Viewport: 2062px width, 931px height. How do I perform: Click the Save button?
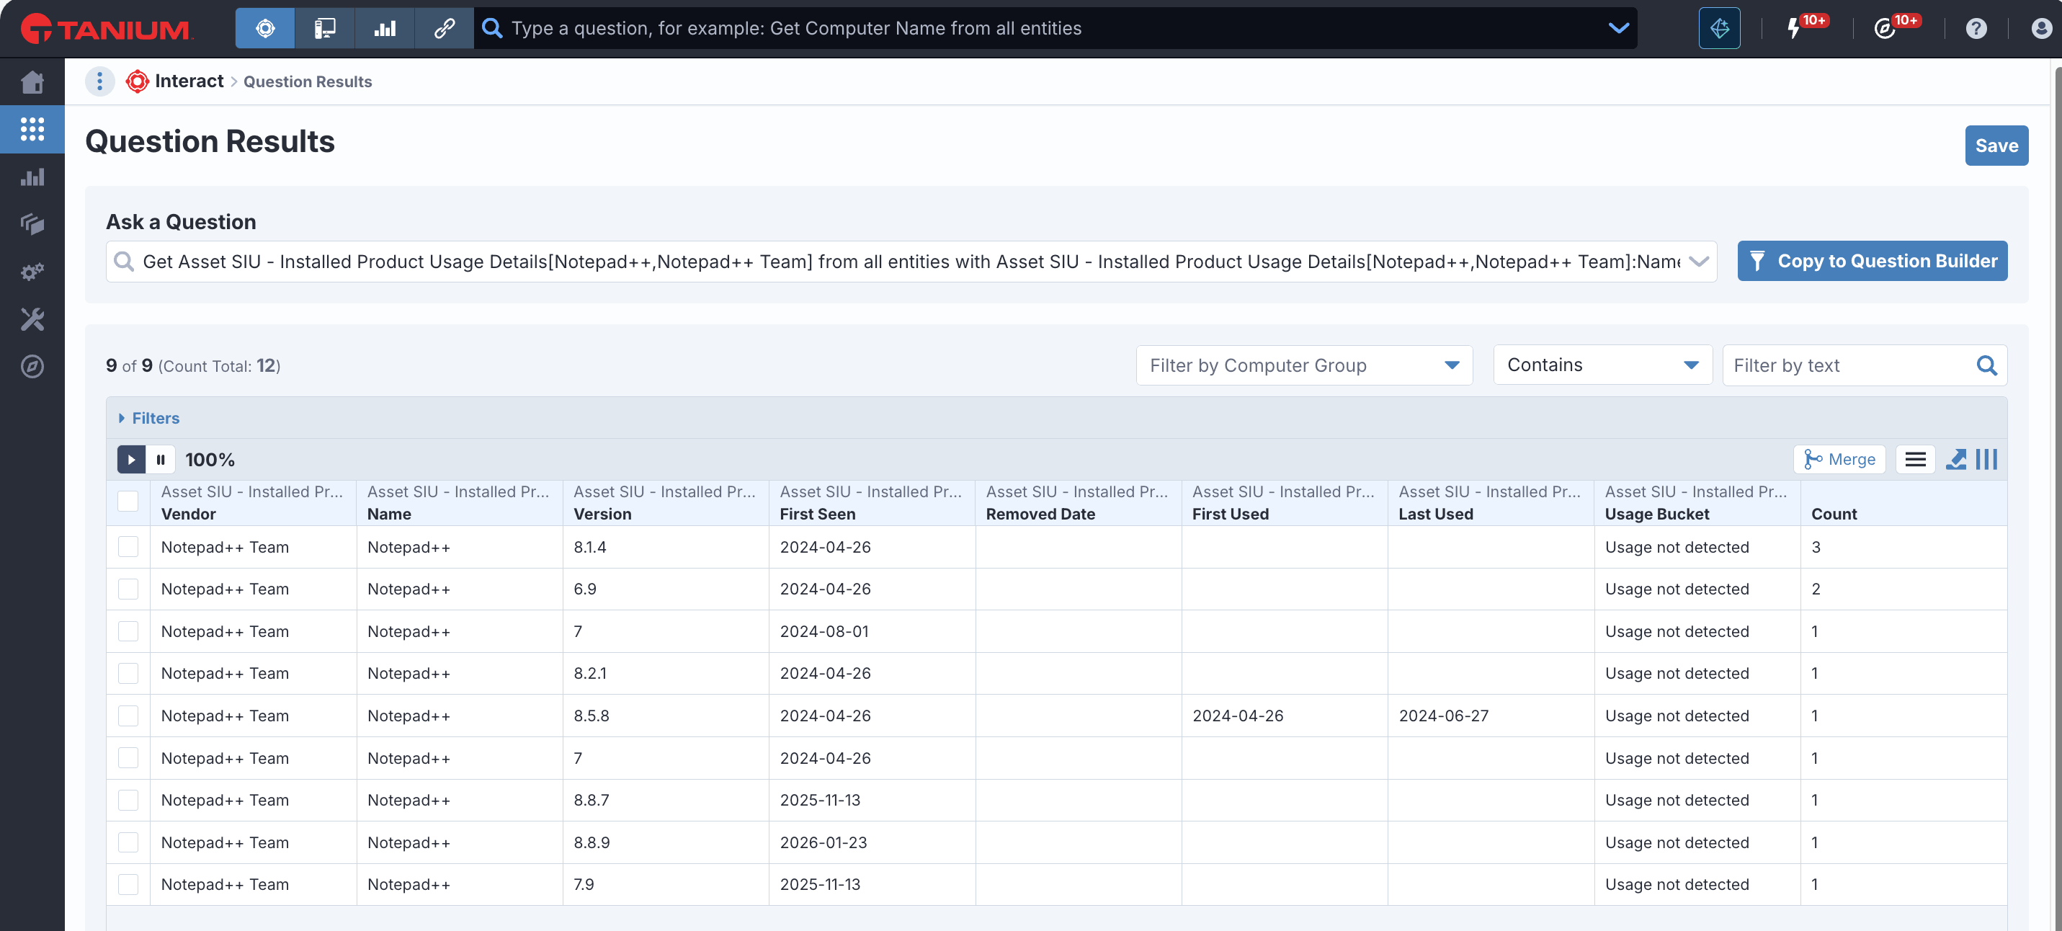tap(1996, 146)
